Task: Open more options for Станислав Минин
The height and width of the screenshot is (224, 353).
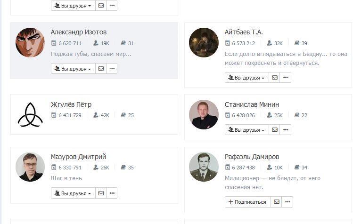Action: point(286,130)
